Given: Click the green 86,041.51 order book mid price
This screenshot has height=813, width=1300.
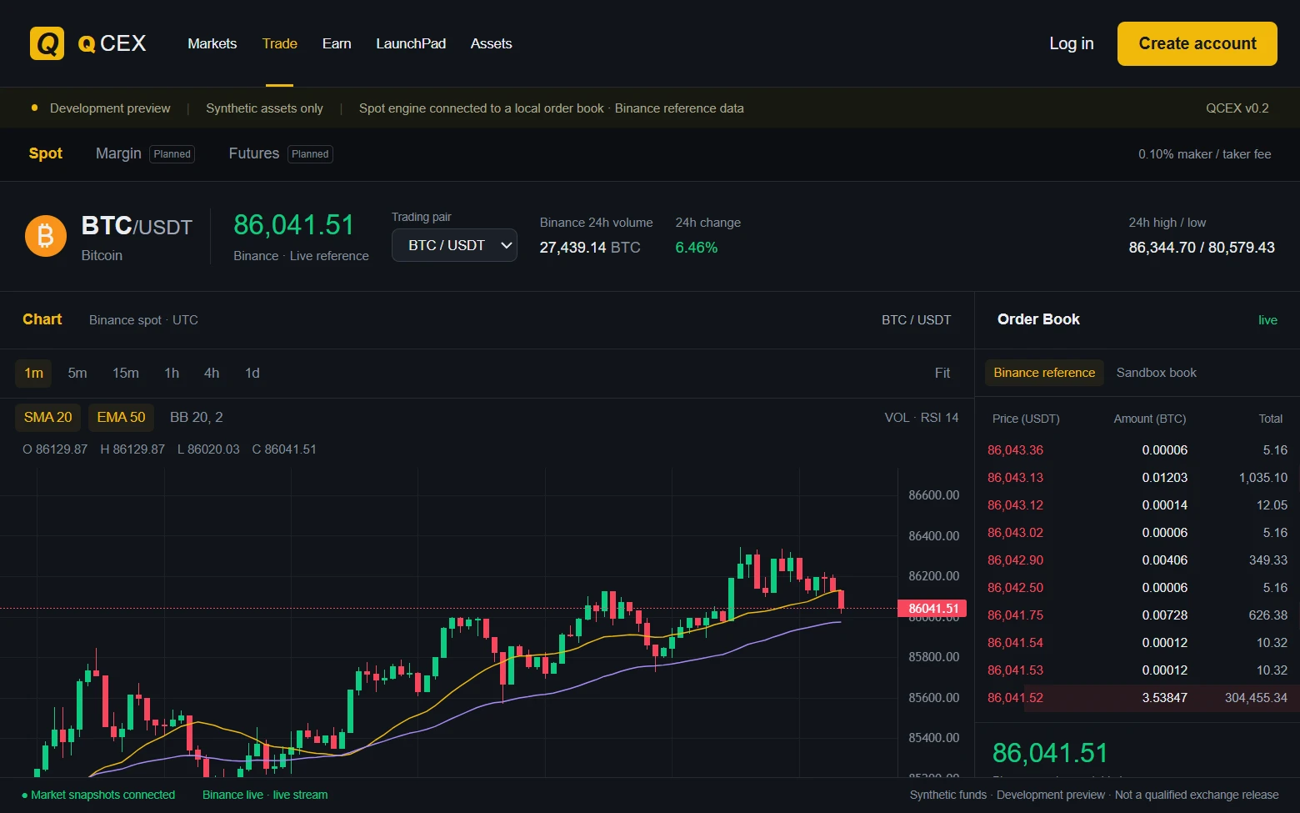Looking at the screenshot, I should coord(1050,753).
